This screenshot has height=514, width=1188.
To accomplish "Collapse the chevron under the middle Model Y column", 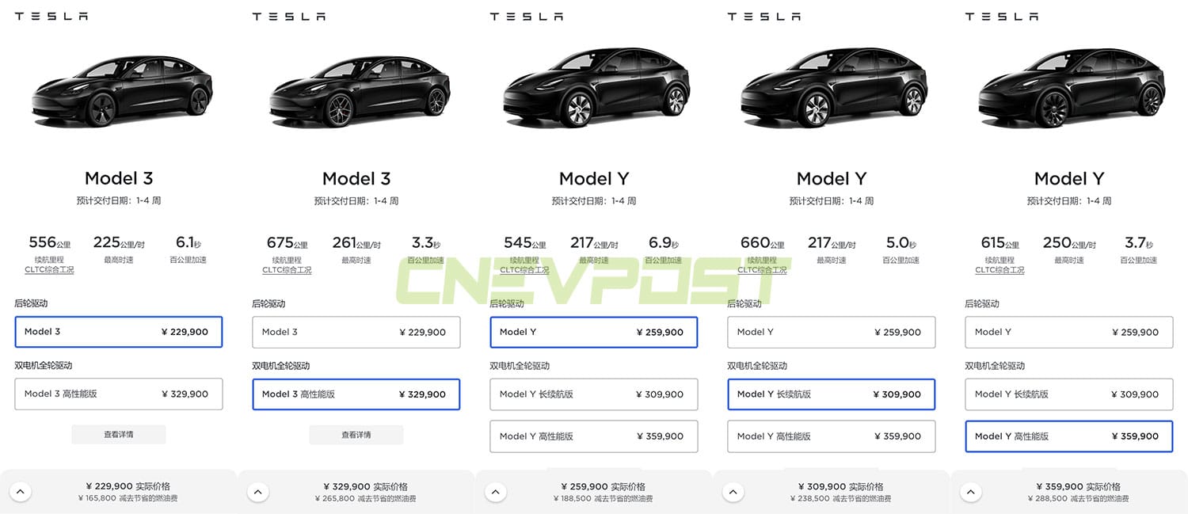I will pyautogui.click(x=496, y=491).
